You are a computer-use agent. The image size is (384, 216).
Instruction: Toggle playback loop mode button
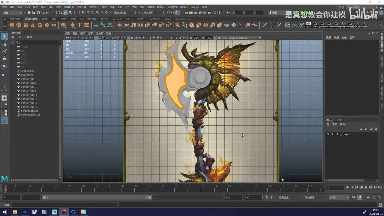click(x=354, y=197)
